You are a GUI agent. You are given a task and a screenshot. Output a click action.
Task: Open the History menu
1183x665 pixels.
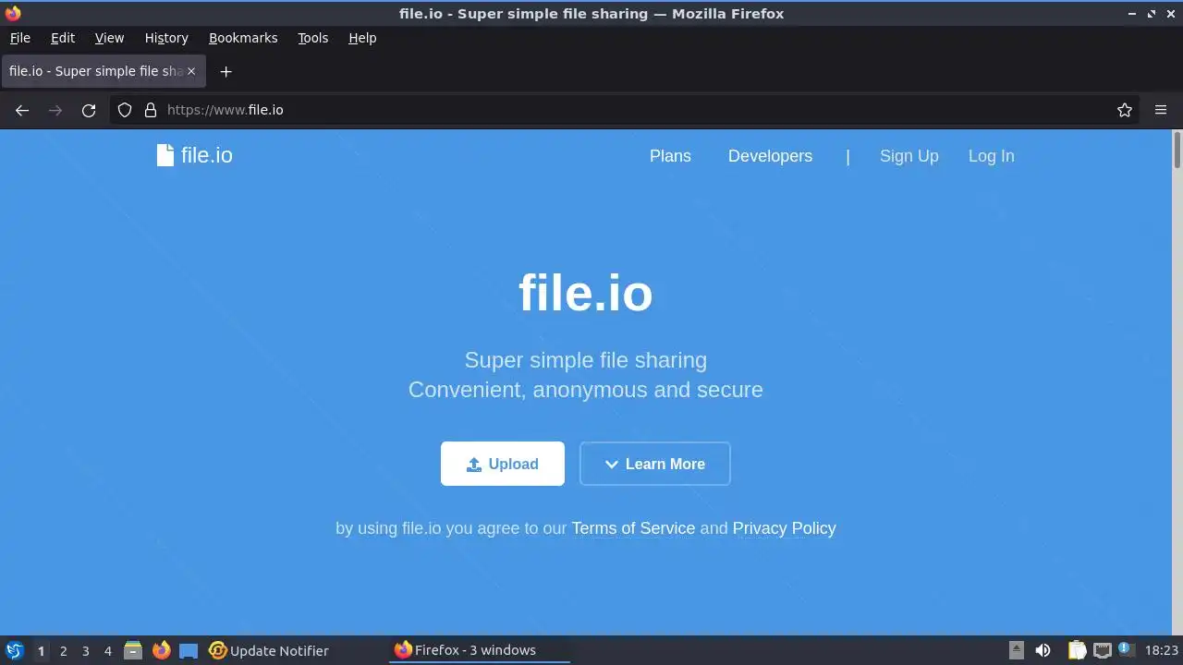pyautogui.click(x=166, y=38)
